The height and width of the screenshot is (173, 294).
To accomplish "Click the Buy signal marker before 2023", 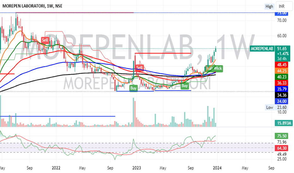I will 133,88.
